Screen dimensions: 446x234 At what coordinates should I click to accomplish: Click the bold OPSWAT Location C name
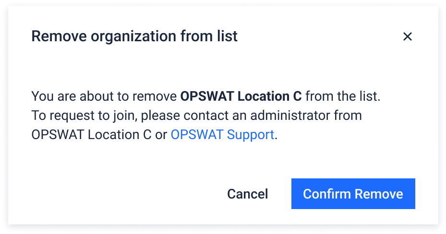coord(241,96)
